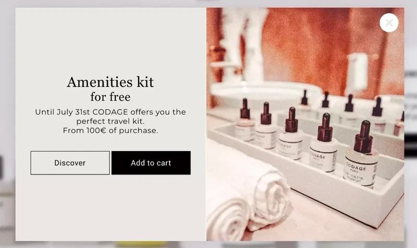Click the Add to cart button
The height and width of the screenshot is (248, 417).
point(151,163)
